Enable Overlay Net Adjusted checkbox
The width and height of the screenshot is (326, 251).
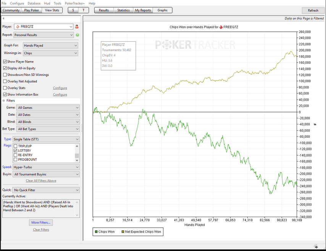[5, 81]
